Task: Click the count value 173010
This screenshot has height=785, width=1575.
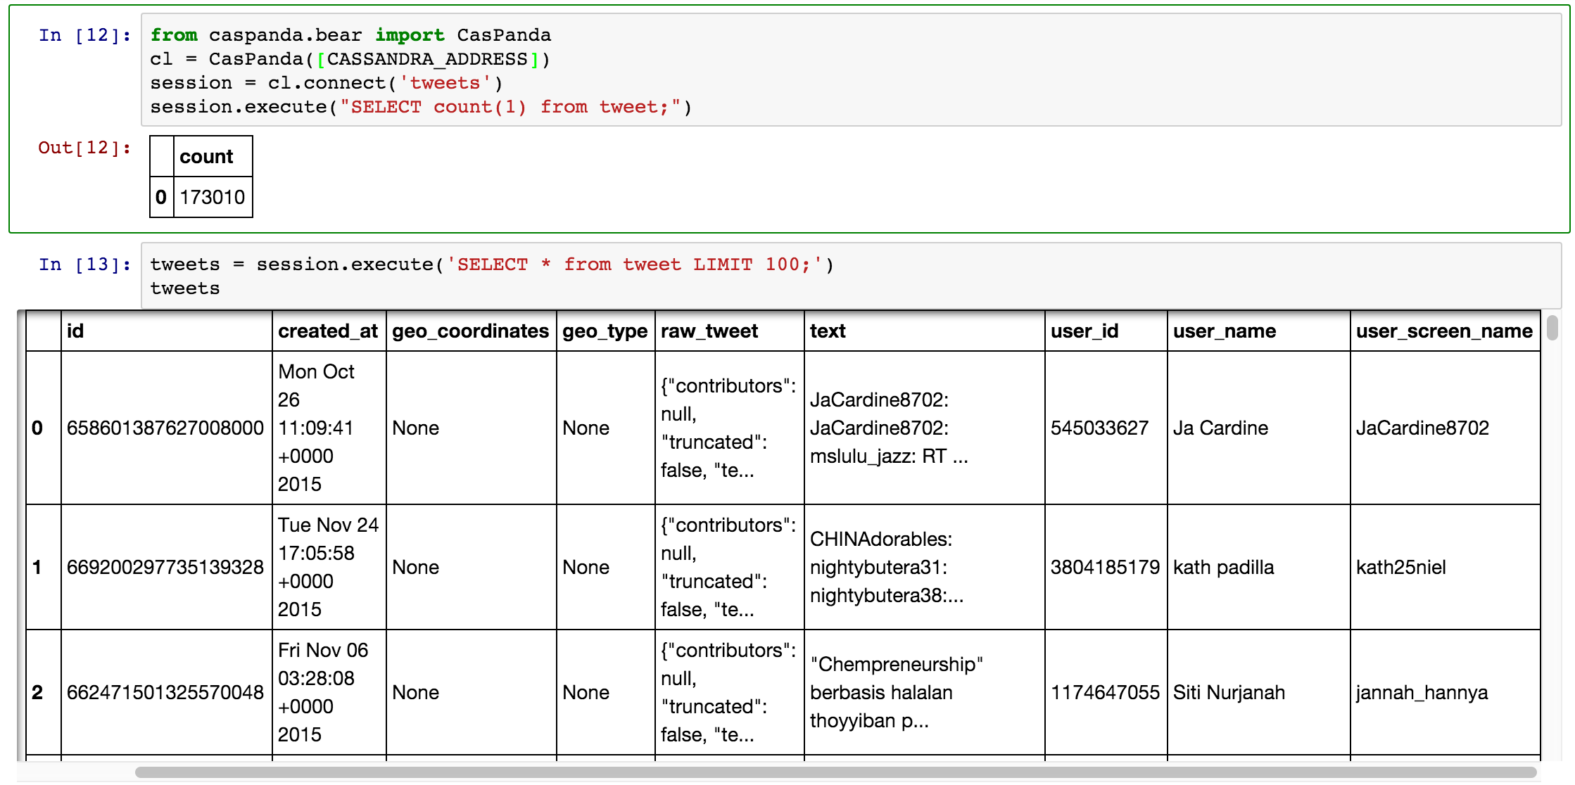Action: point(213,197)
